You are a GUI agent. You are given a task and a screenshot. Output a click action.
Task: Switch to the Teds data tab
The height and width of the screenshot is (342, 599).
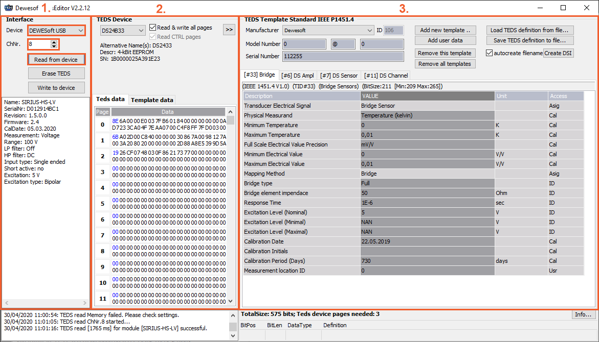click(110, 99)
